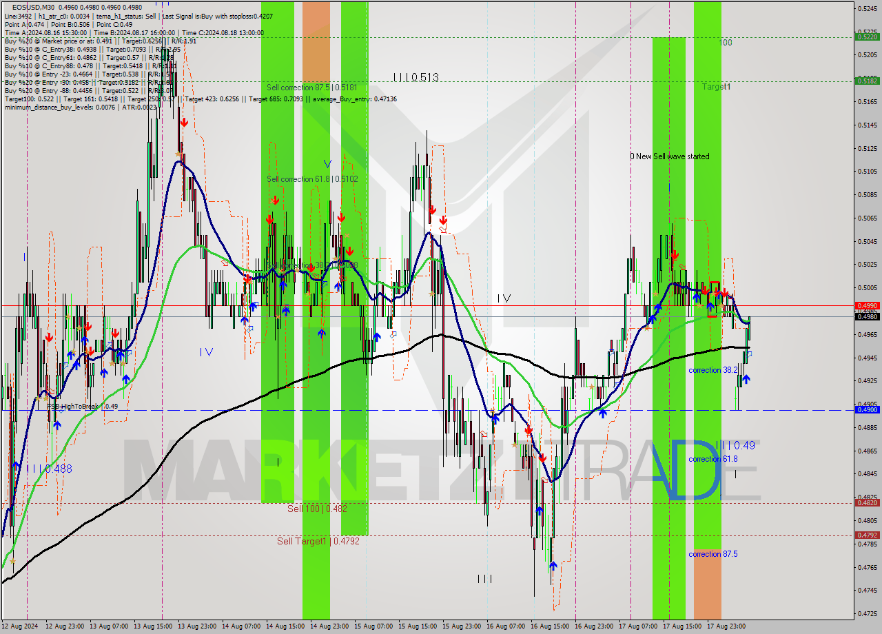
Task: Click the black 'I I I' label at chart bottom
Action: coord(484,579)
